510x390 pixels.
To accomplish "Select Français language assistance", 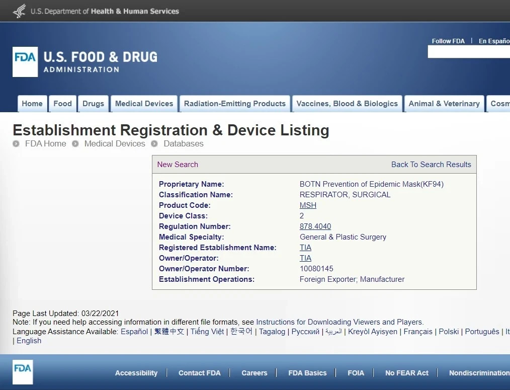I will click(418, 332).
